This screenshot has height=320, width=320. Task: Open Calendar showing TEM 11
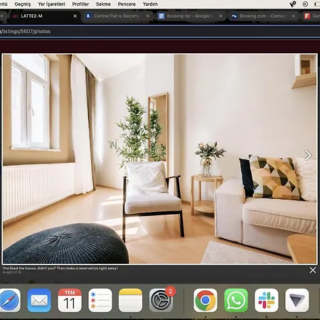70,300
